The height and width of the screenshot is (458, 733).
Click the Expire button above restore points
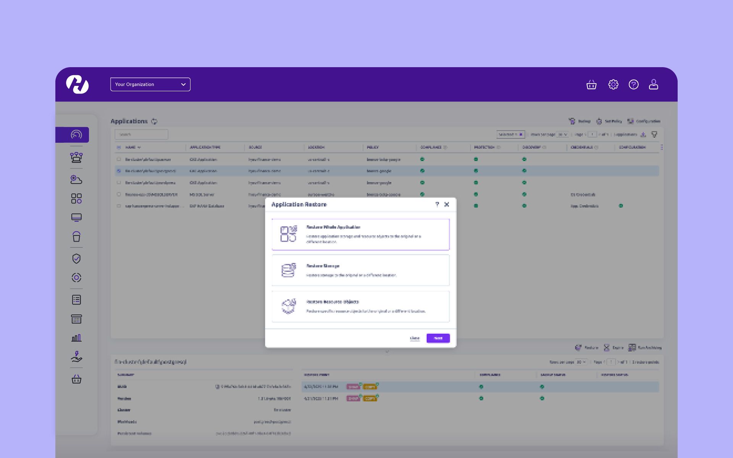click(x=614, y=348)
